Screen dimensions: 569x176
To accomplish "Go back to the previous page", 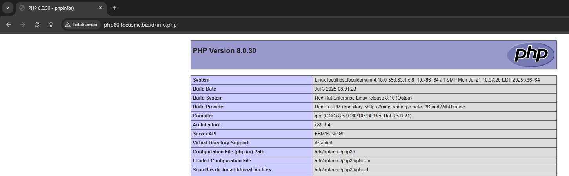I will coord(9,25).
